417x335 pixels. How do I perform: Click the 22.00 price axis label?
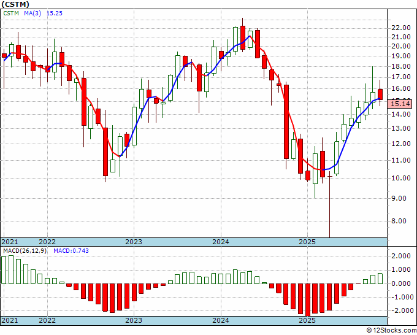pyautogui.click(x=401, y=28)
